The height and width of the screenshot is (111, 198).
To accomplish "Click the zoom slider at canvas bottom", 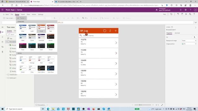I will [143, 105].
